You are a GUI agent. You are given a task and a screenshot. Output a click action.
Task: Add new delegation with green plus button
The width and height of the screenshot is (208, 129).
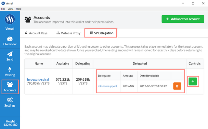193,81
